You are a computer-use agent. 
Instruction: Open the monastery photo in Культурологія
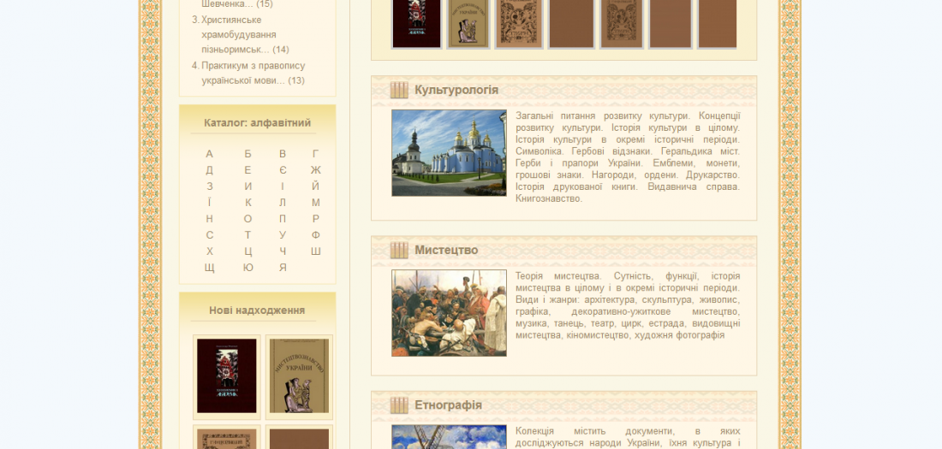point(449,153)
